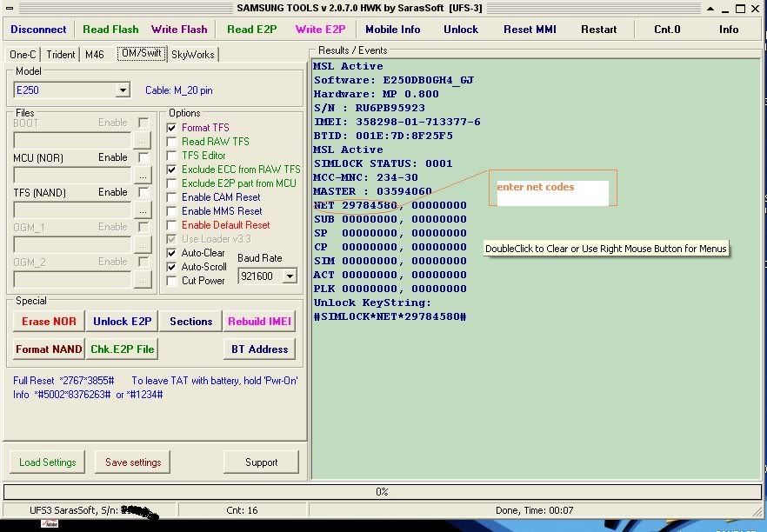Image resolution: width=767 pixels, height=532 pixels.
Task: Start Read E2P operation
Action: (x=252, y=30)
